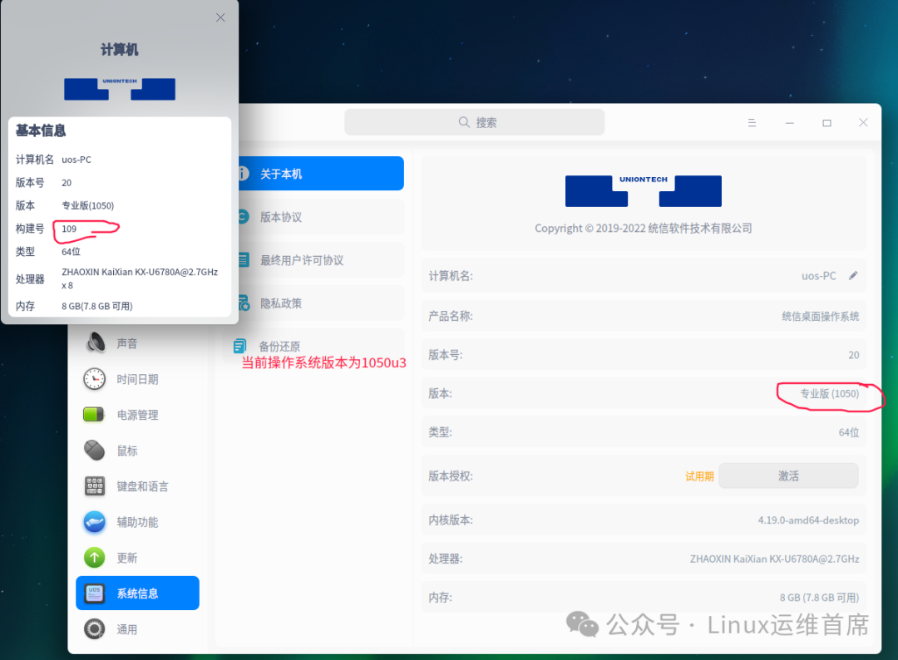898x660 pixels.
Task: Click build number 109 in Computer dialog
Action: (69, 229)
